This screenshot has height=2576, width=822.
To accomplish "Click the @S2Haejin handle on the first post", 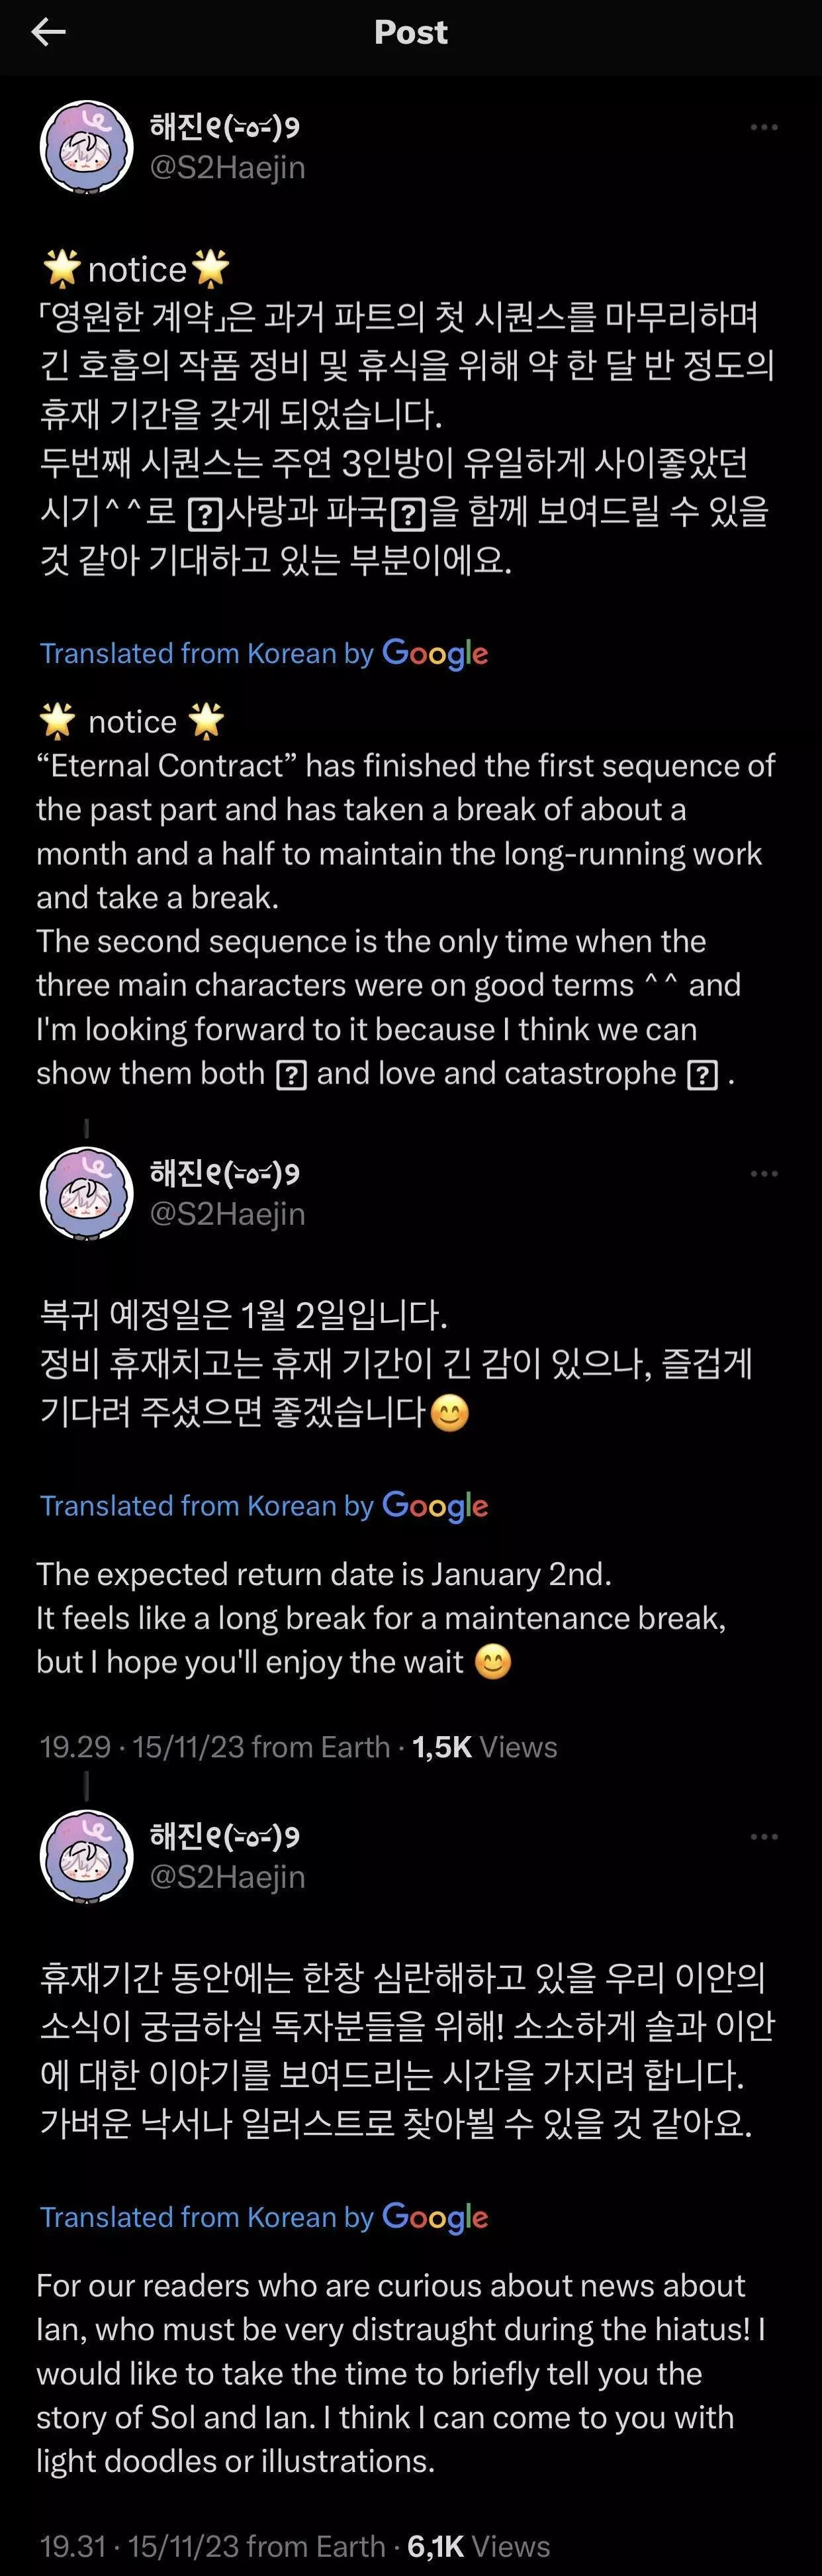I will tap(227, 167).
